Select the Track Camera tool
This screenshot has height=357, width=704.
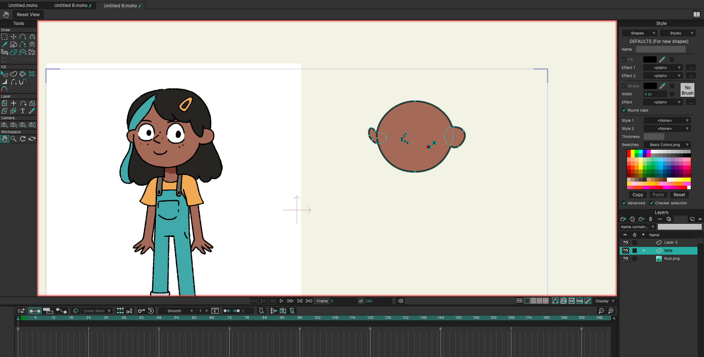click(x=4, y=125)
